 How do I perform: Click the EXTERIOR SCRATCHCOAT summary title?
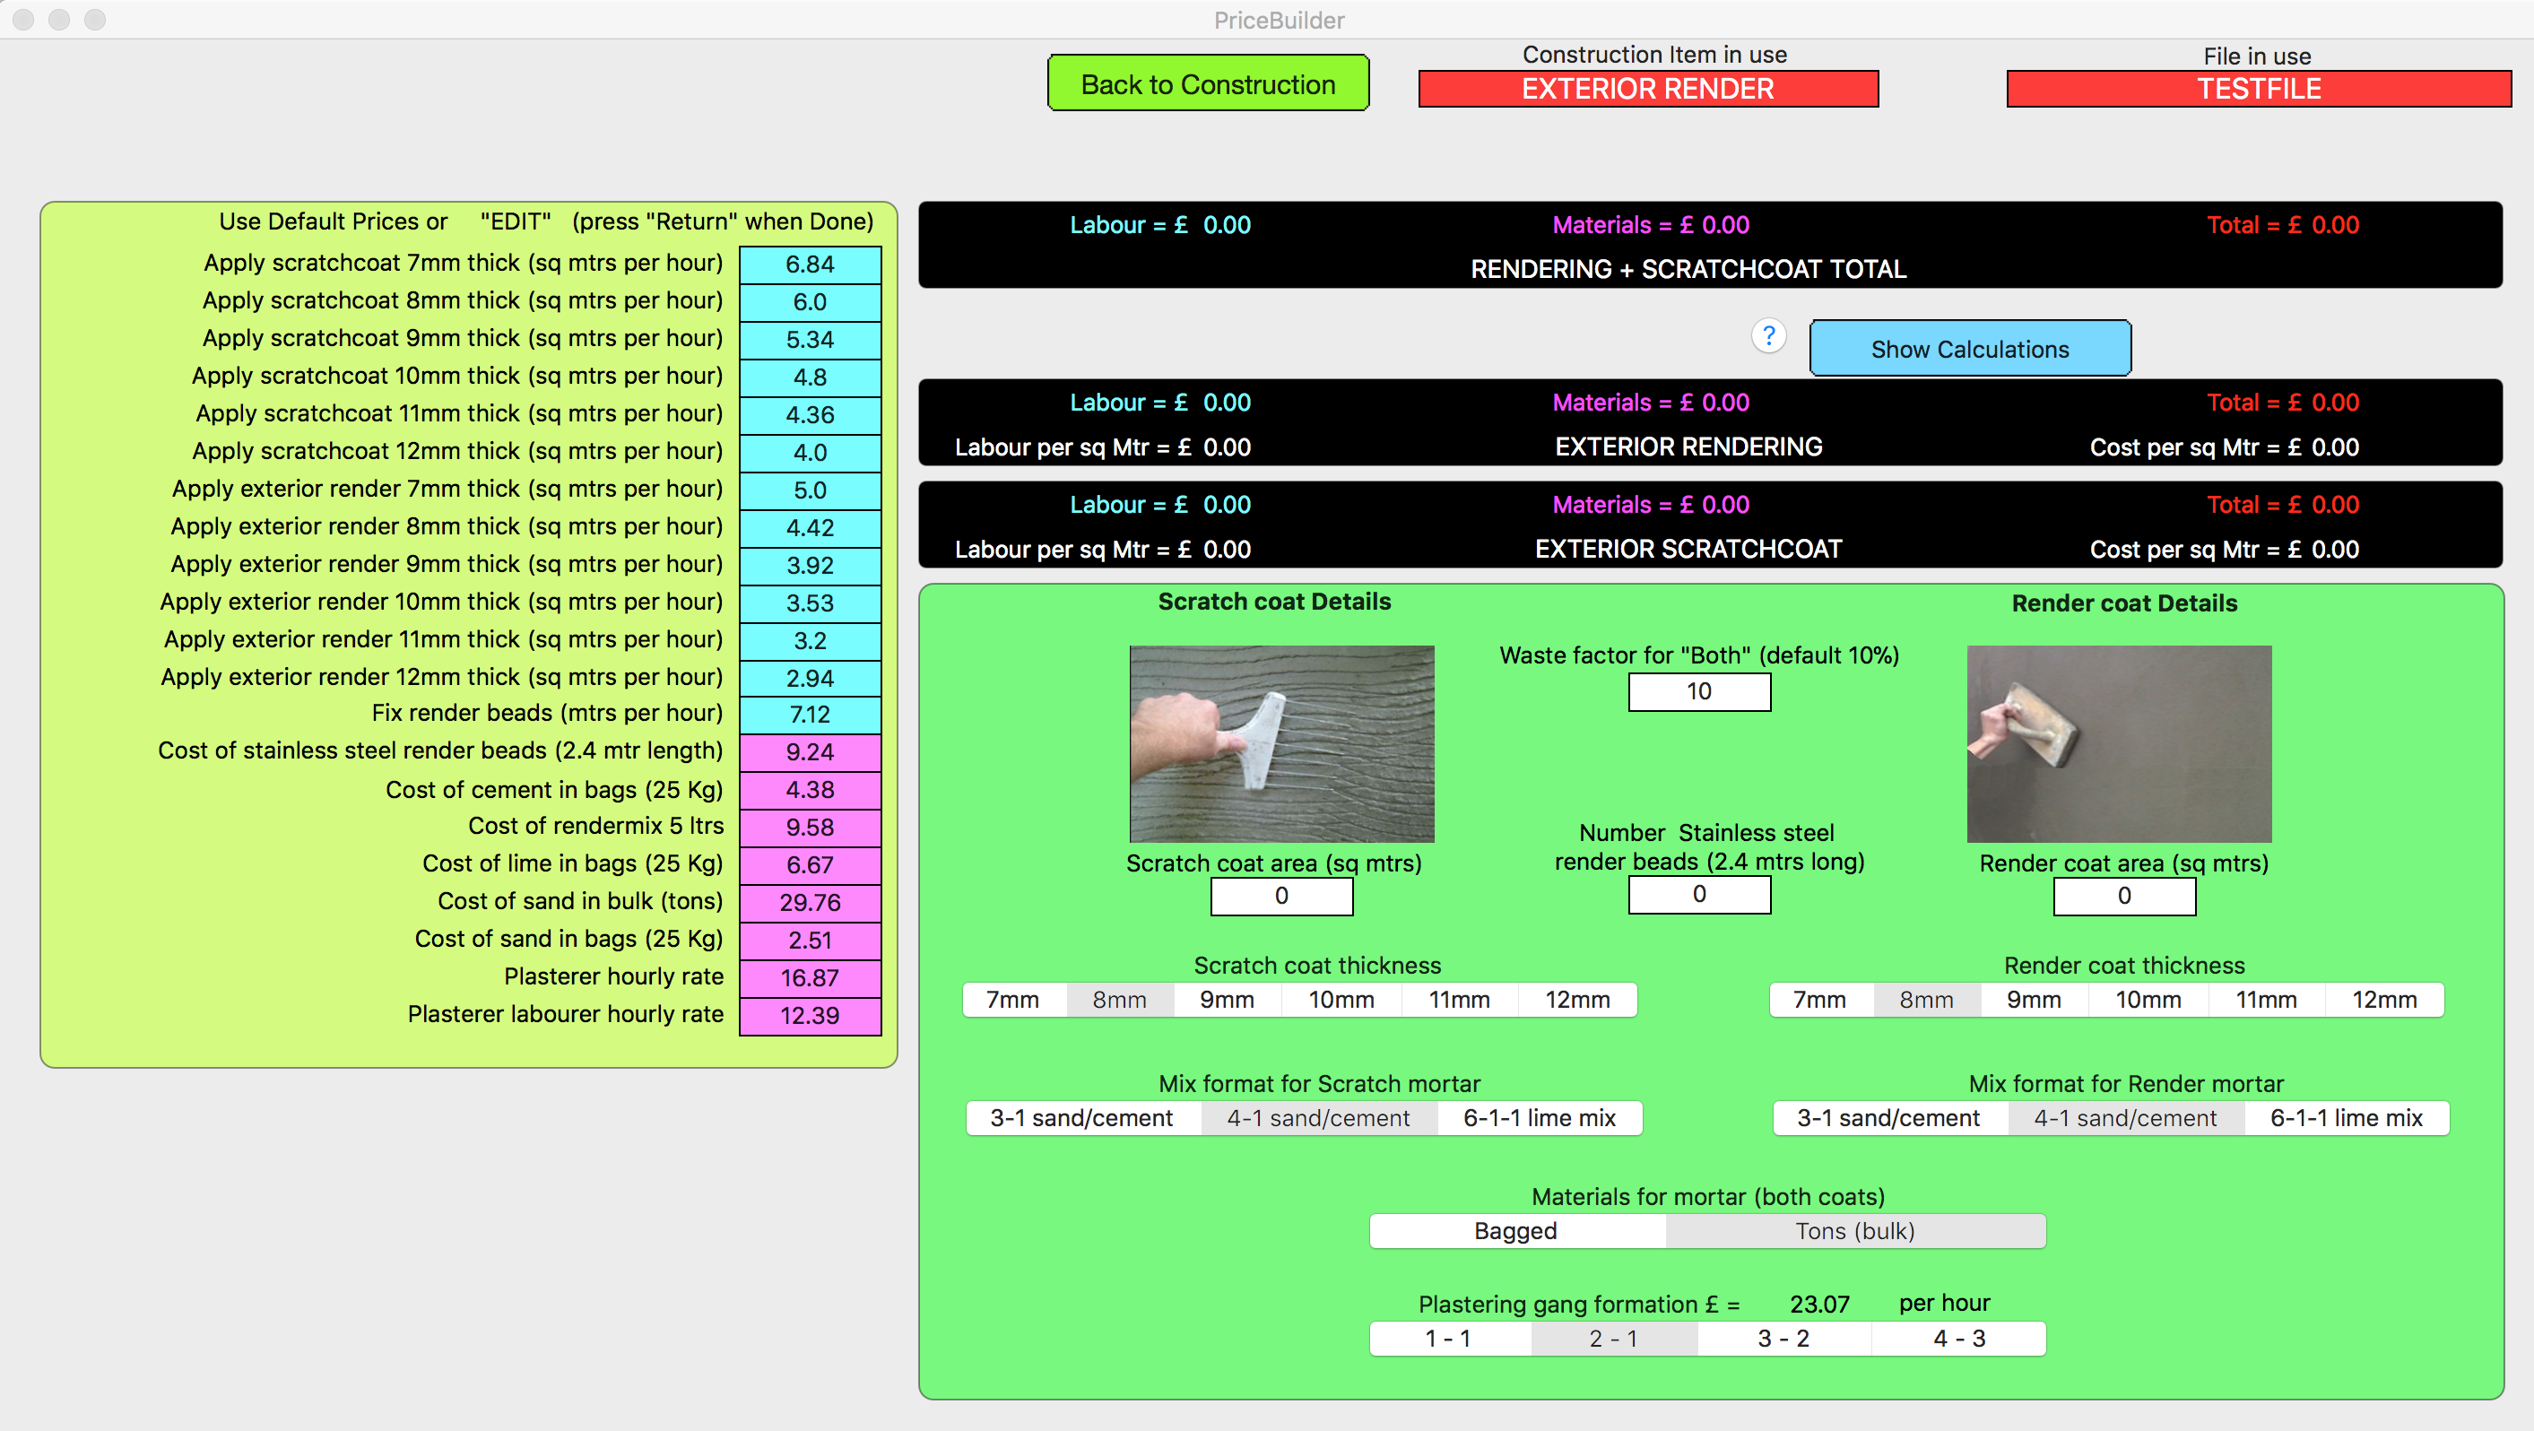[x=1688, y=549]
